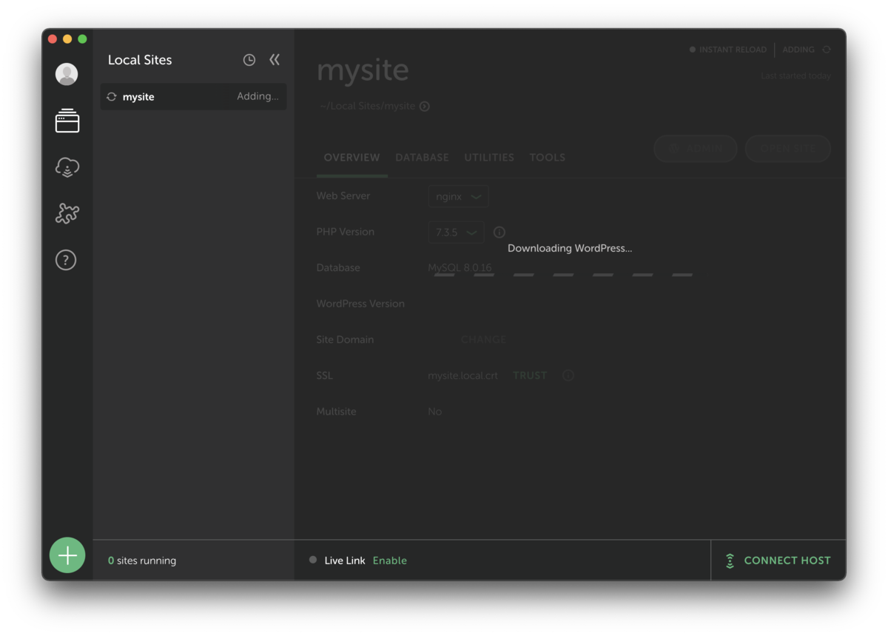Switch to the Tools tab
Viewport: 888px width, 636px height.
(x=548, y=158)
